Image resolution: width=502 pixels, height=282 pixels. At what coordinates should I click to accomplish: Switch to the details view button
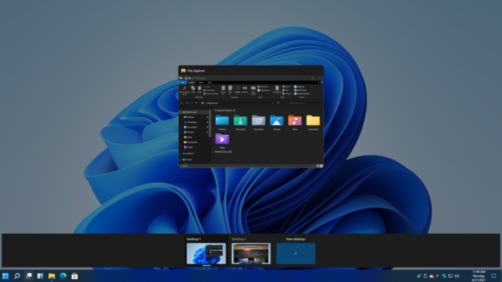tap(317, 166)
